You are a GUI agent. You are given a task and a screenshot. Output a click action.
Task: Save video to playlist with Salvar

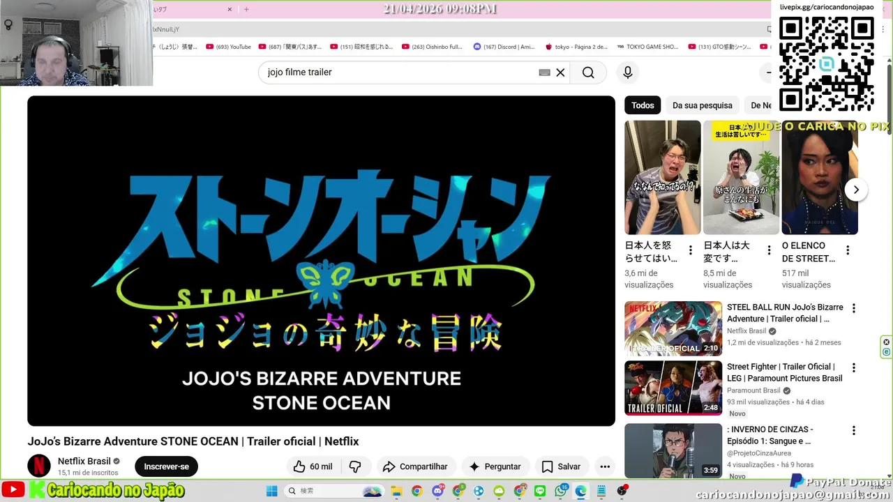(561, 466)
